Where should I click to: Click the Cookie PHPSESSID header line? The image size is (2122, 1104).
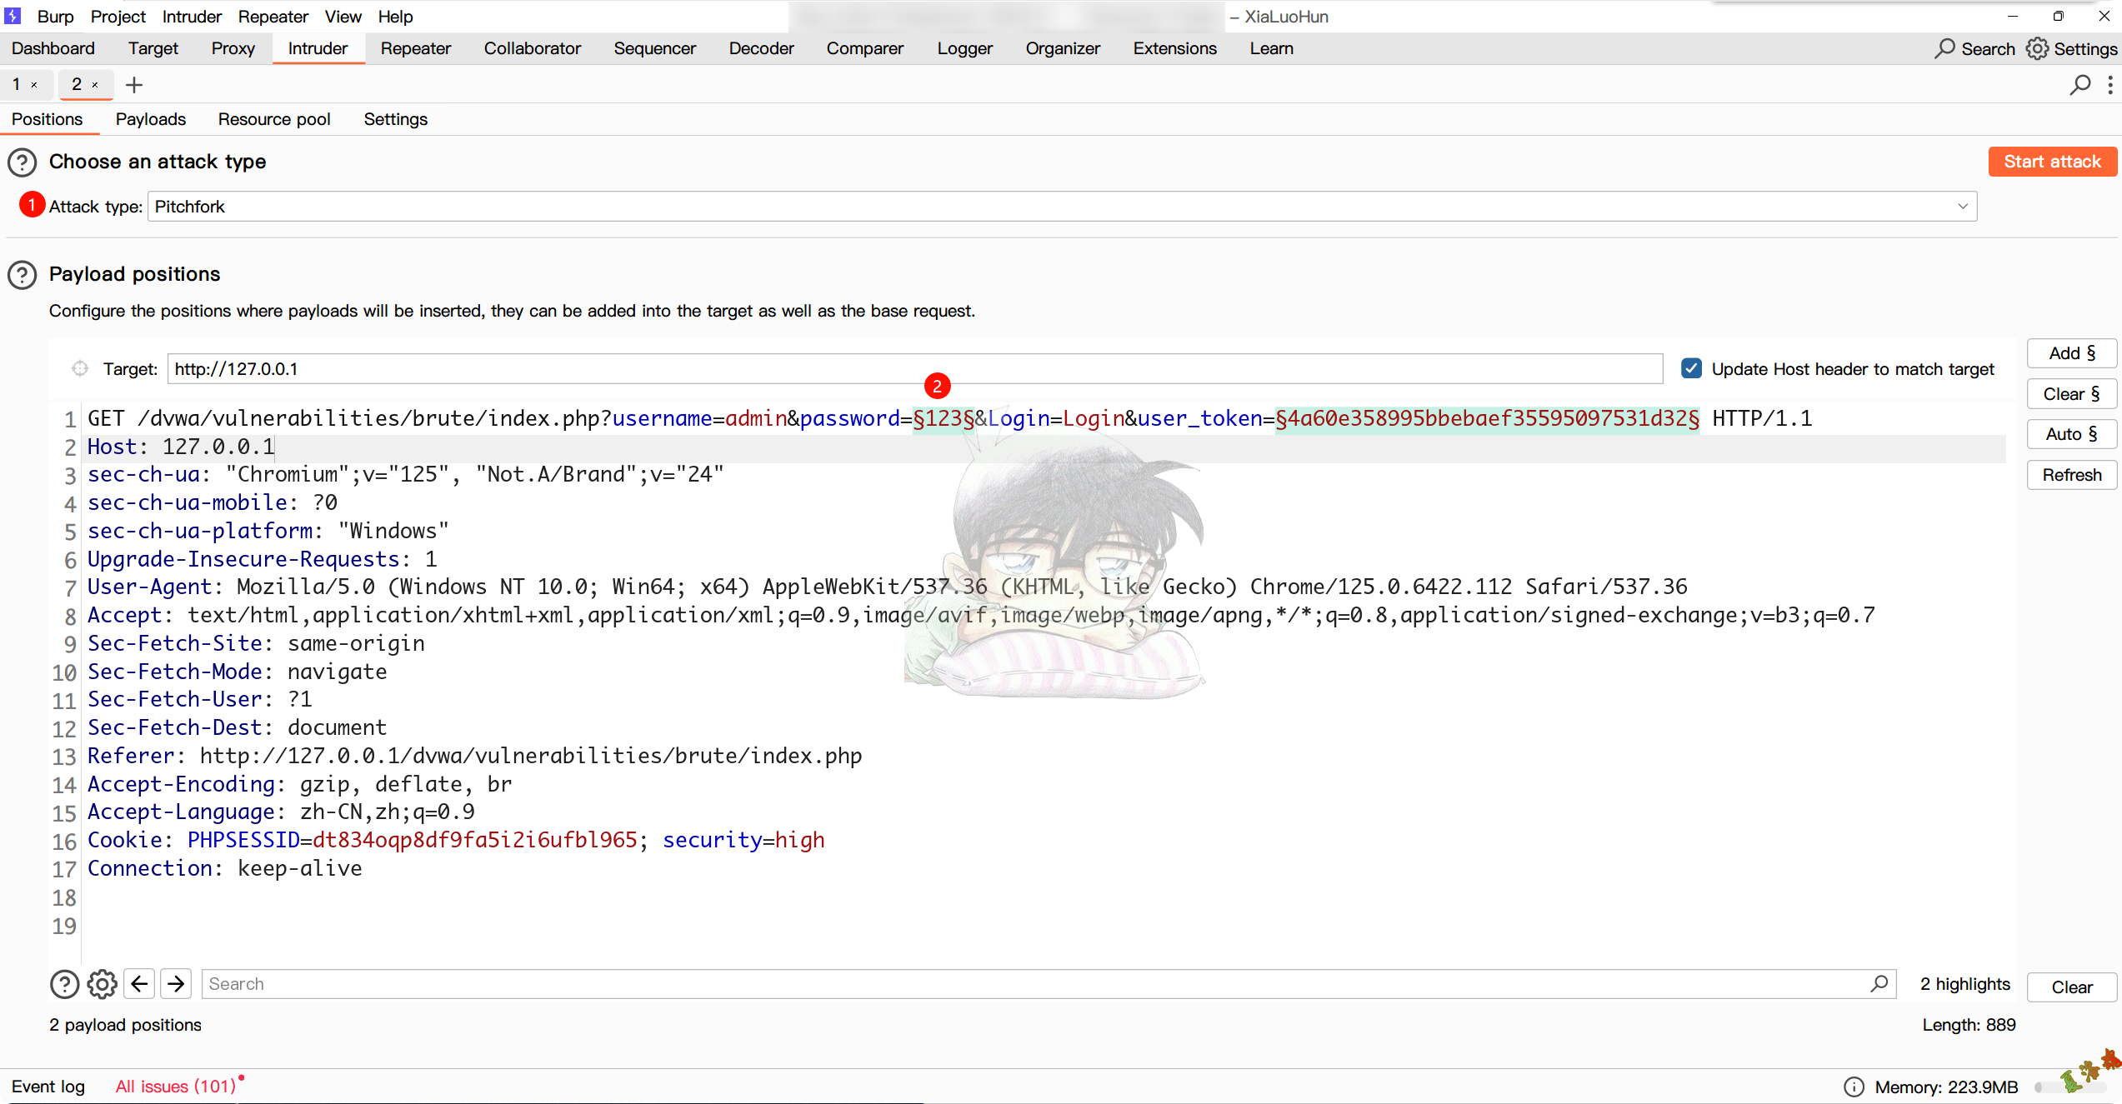point(457,841)
